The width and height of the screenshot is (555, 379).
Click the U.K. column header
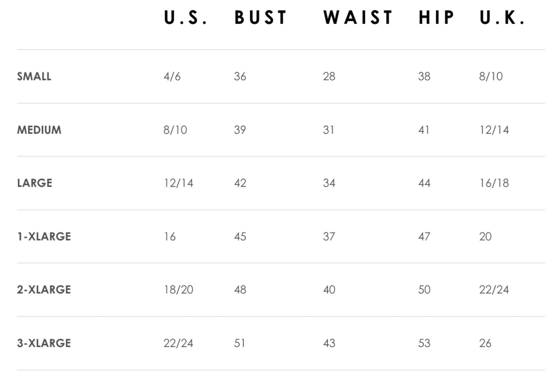click(502, 17)
